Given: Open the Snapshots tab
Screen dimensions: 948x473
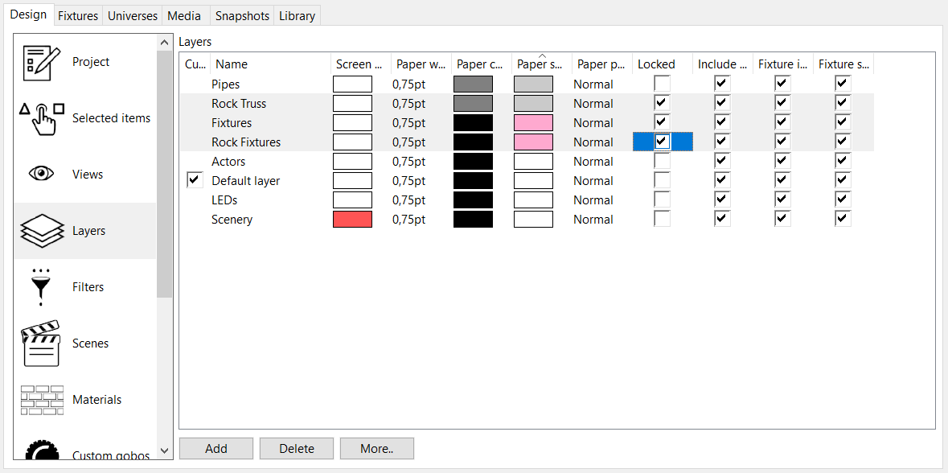Looking at the screenshot, I should [x=242, y=15].
